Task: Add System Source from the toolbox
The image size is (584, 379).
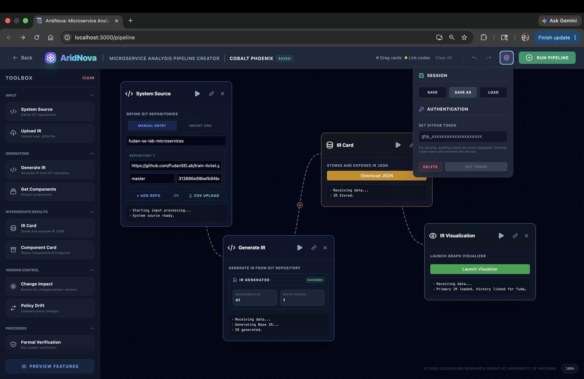Action: [x=50, y=112]
